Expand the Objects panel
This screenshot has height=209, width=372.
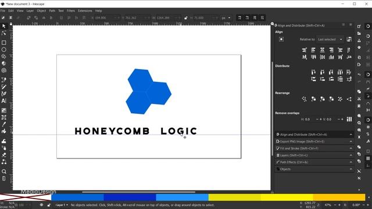pos(314,169)
